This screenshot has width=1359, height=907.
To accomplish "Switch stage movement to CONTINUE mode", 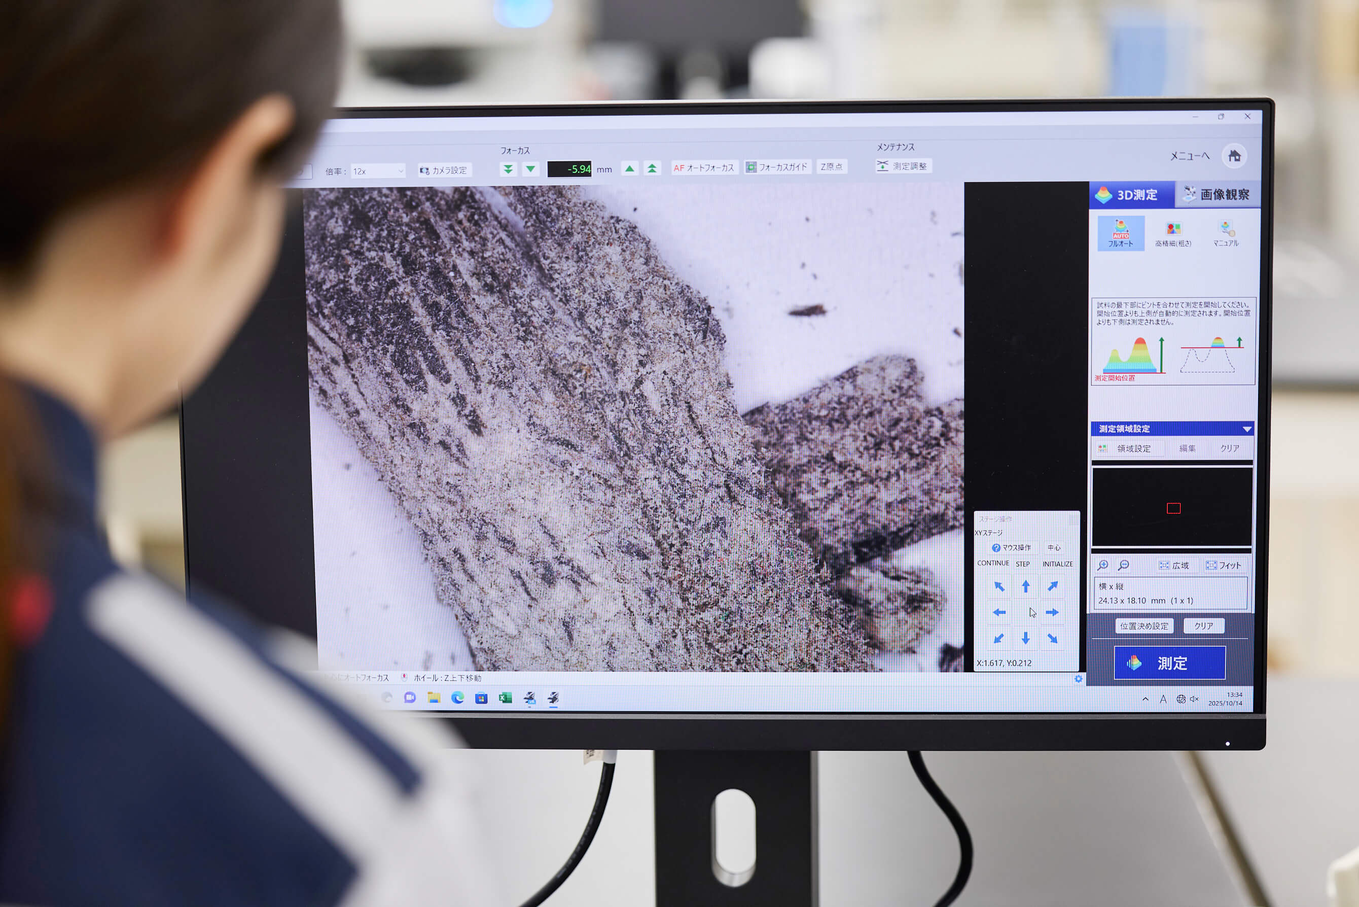I will [993, 564].
